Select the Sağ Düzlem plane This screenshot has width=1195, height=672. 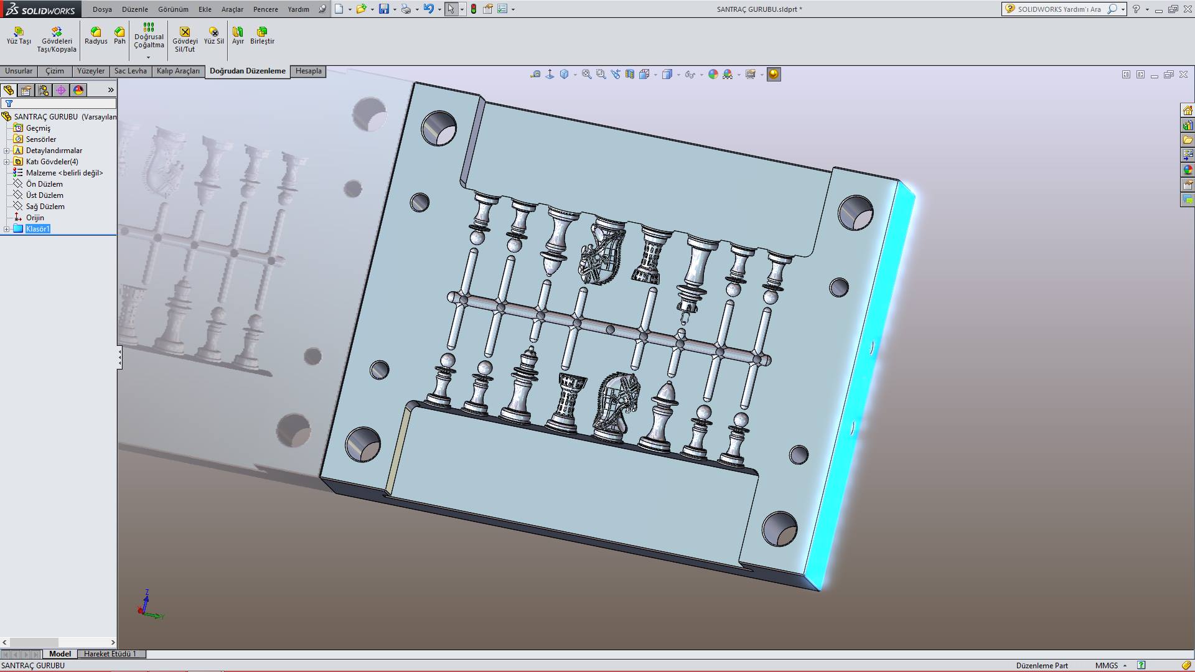39,207
